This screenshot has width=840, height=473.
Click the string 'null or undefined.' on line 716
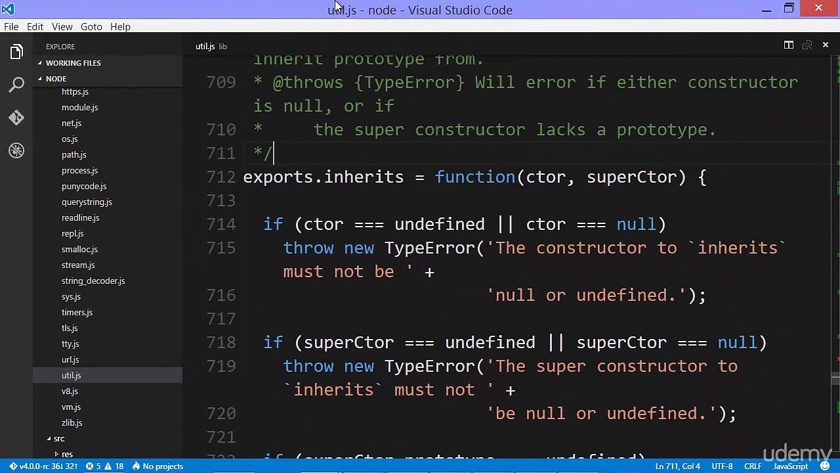[x=586, y=296]
